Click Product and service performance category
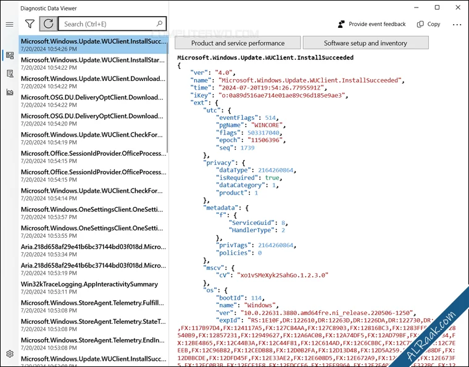This screenshot has width=469, height=367. click(x=238, y=43)
